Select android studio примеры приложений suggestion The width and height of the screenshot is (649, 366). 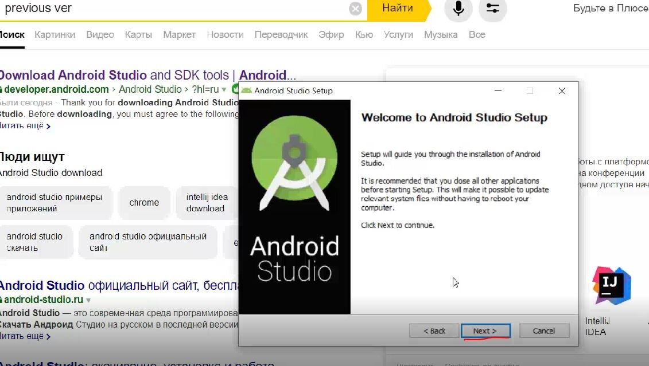(x=56, y=203)
